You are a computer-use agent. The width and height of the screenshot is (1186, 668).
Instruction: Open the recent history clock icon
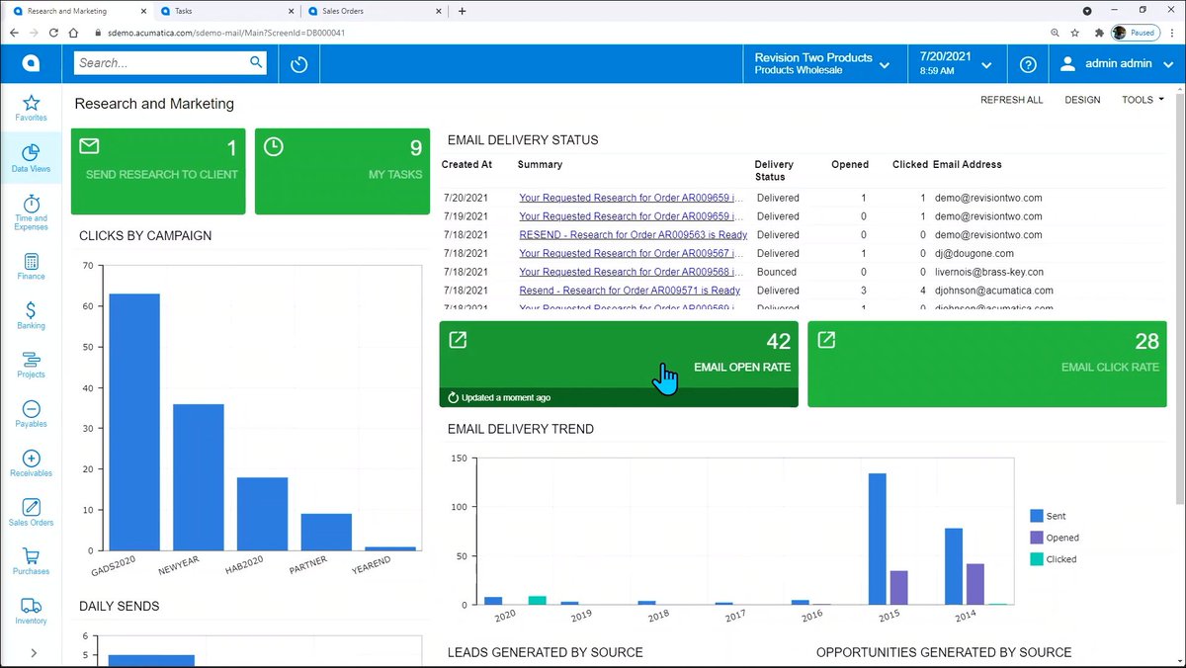click(299, 64)
